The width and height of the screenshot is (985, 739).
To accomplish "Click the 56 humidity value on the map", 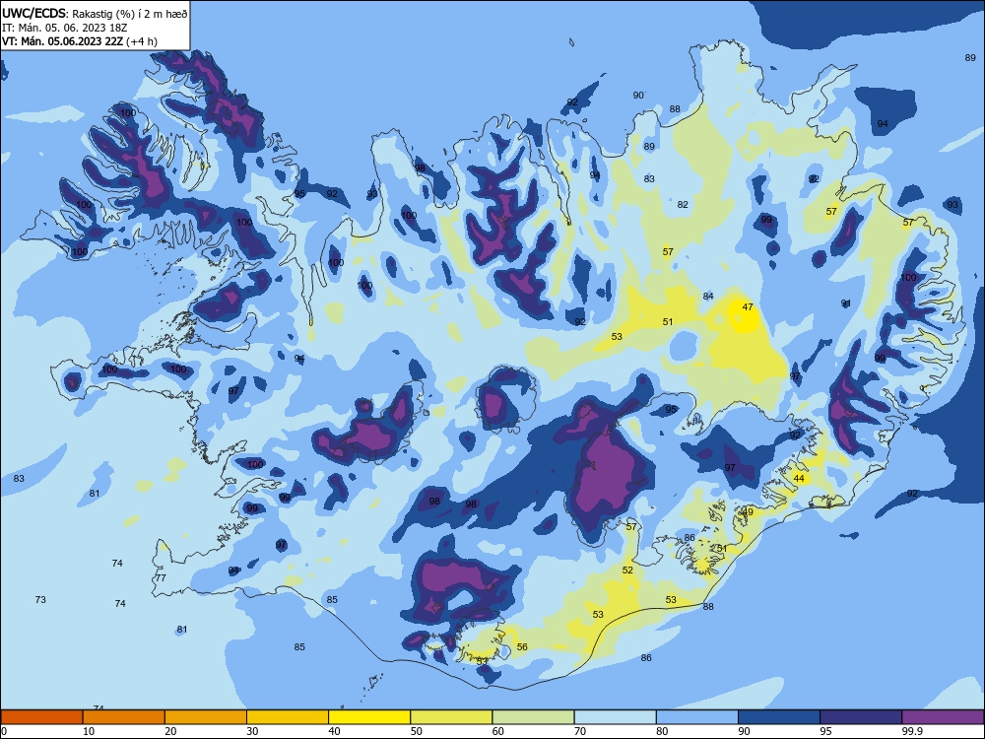I will click(x=522, y=646).
